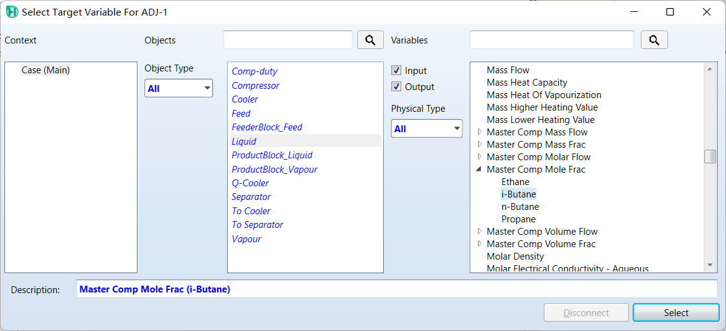Click the HYSYS app icon in title bar
Screen dimensions: 726x331
12,12
